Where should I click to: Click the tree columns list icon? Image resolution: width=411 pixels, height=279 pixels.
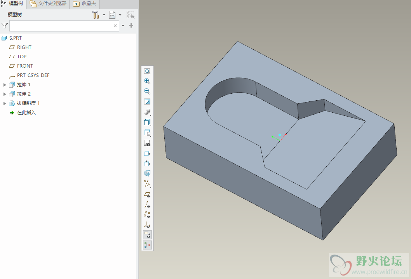112,15
